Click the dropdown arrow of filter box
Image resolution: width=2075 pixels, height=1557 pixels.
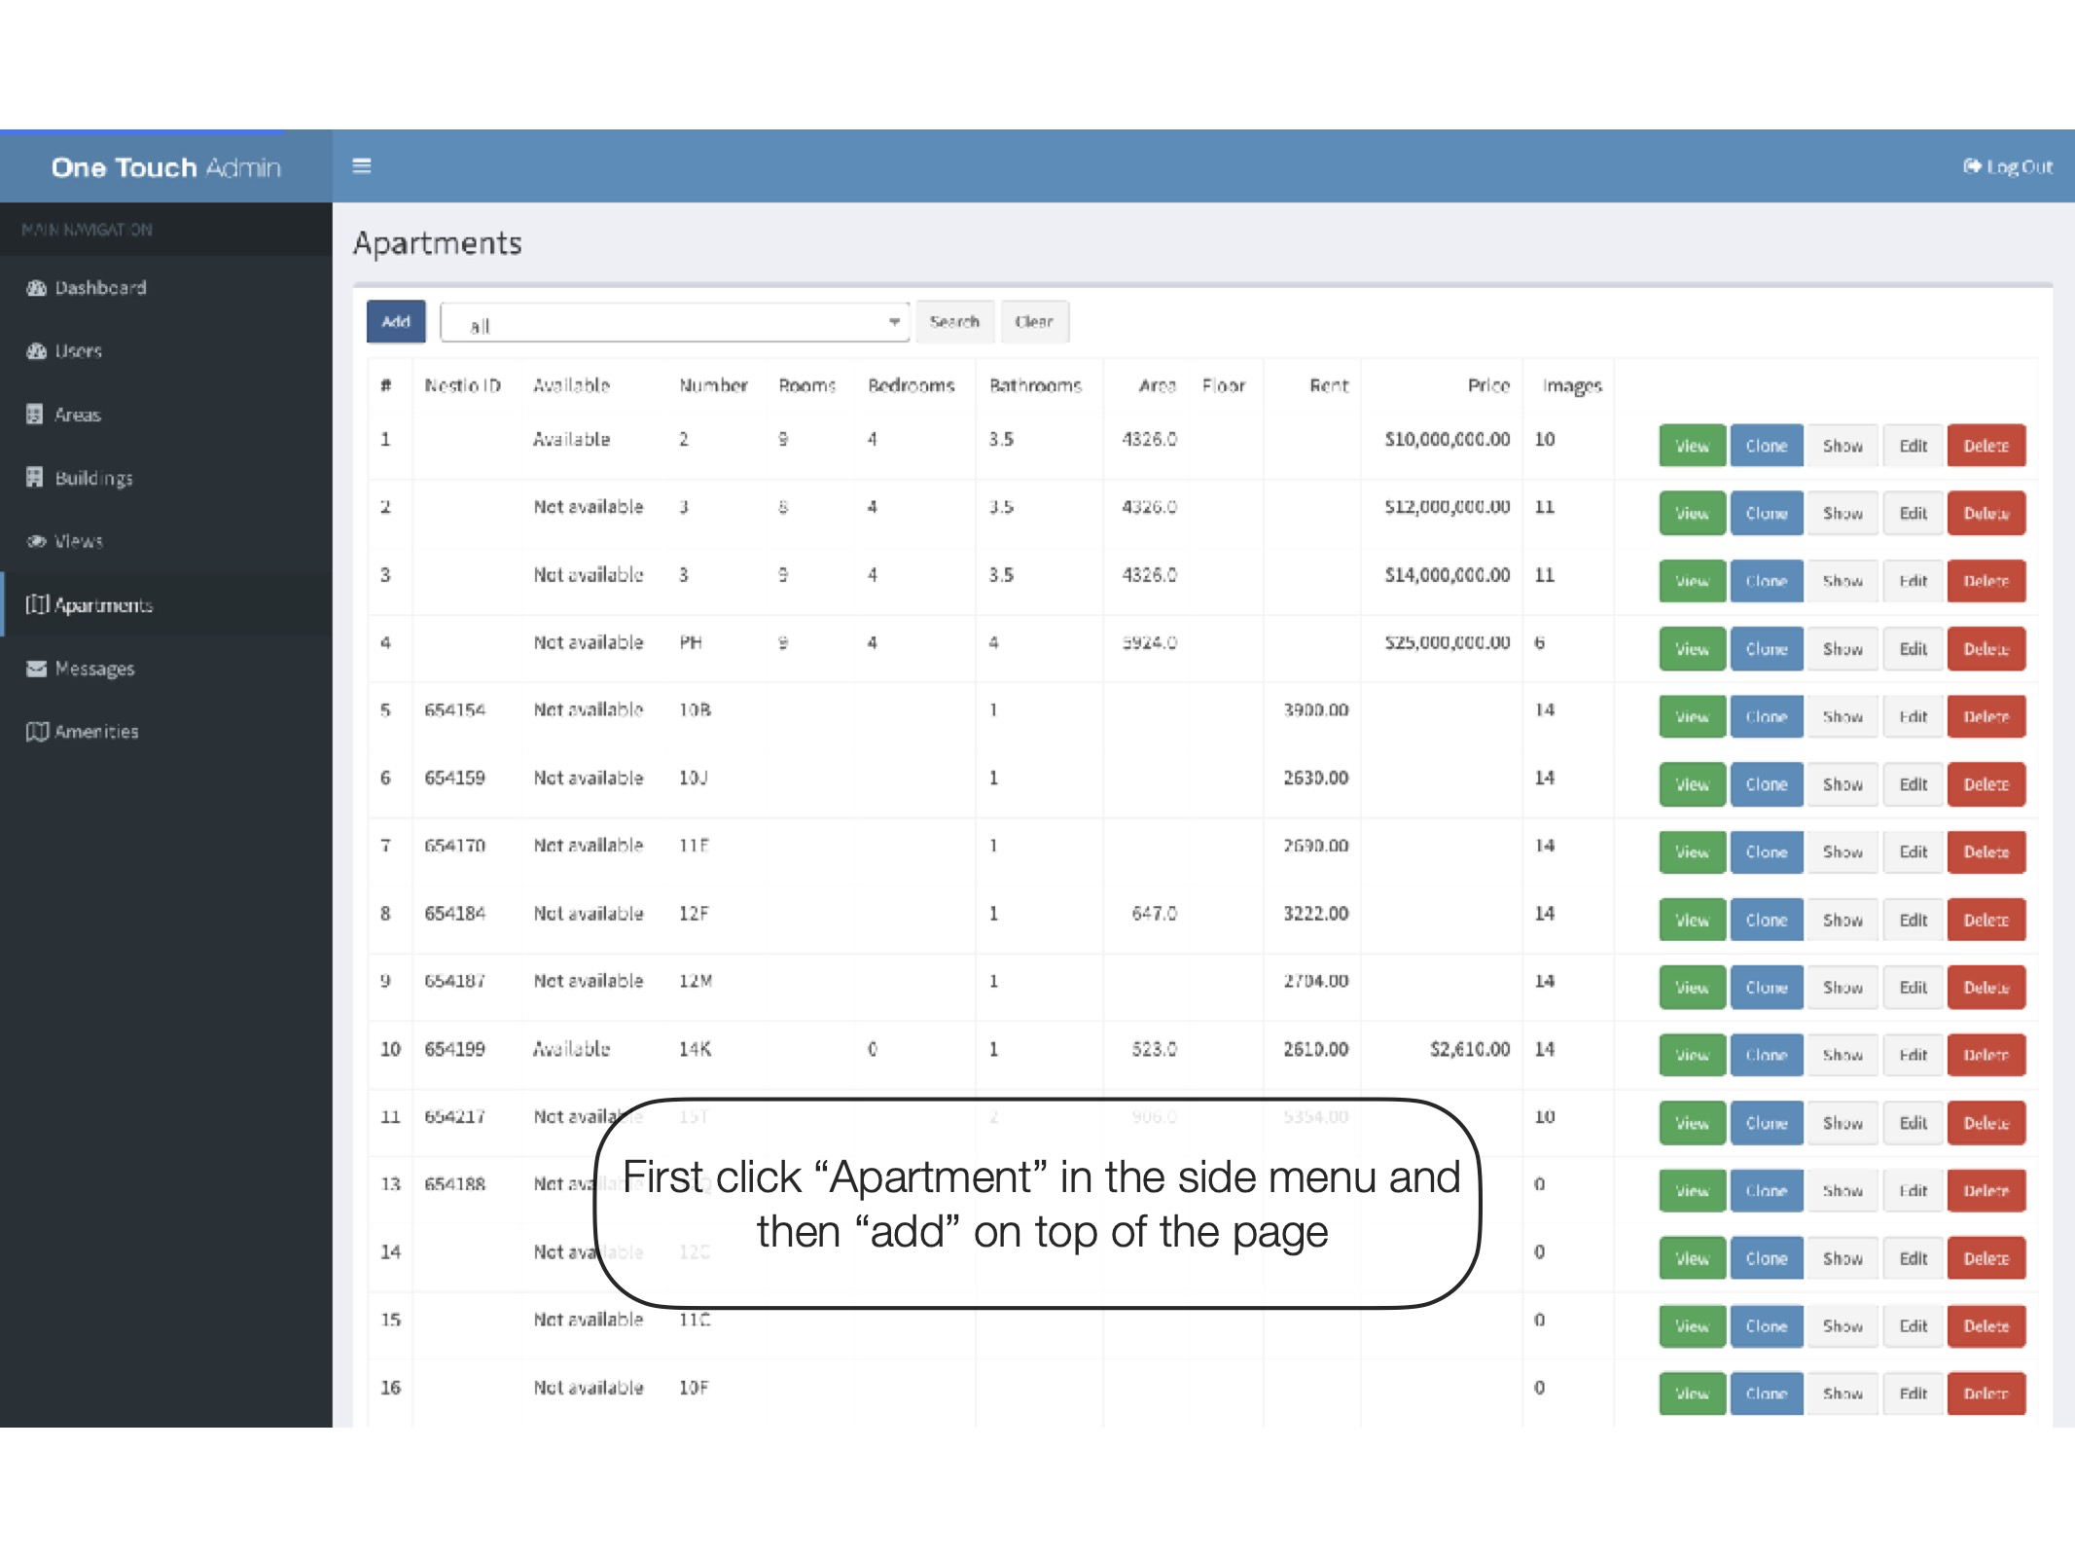click(x=893, y=322)
